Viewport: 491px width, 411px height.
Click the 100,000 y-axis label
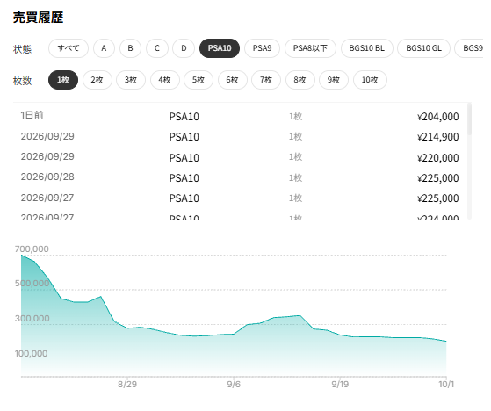tap(31, 354)
